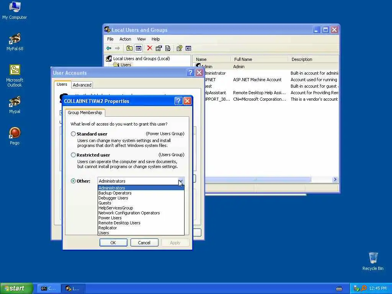This screenshot has height=294, width=392.
Task: Open the Other group dropdown arrow
Action: click(x=181, y=181)
